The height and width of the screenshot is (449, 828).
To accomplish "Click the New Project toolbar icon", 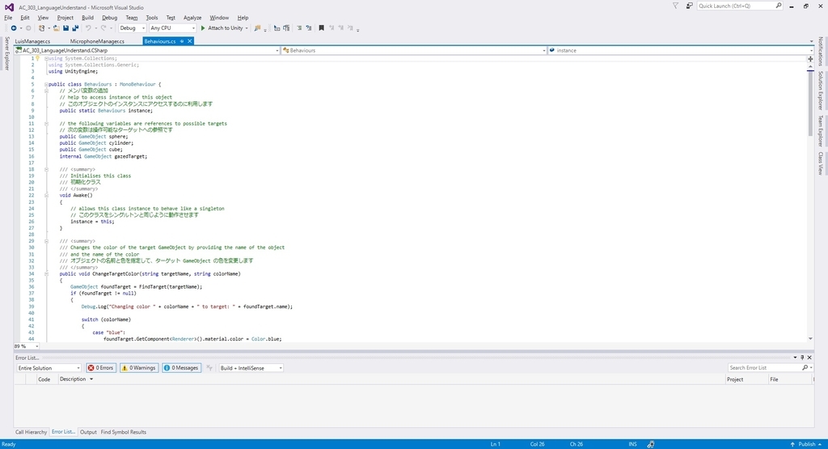I will [42, 28].
